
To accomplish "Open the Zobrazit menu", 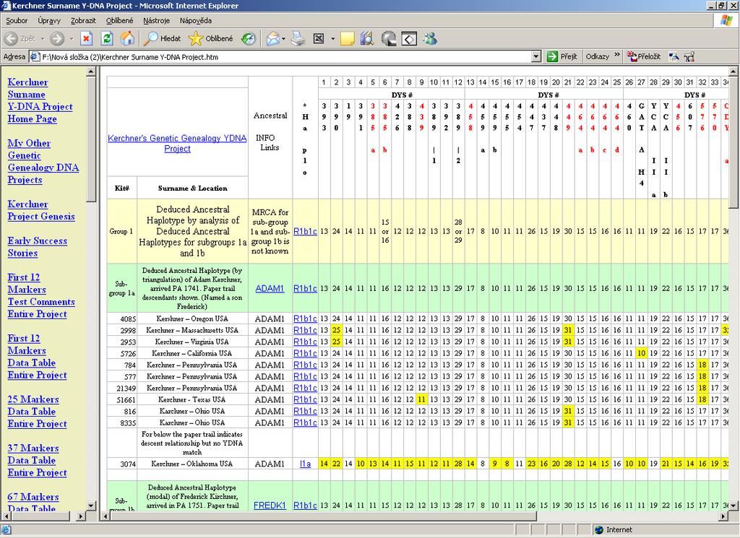I will point(83,21).
